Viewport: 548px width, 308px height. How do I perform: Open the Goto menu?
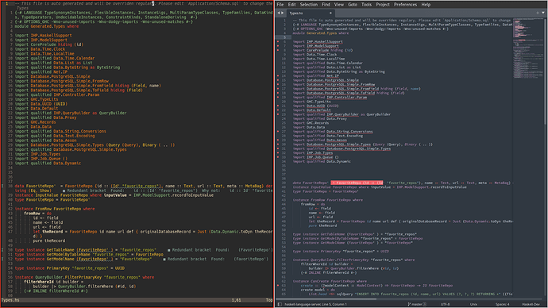tap(353, 5)
